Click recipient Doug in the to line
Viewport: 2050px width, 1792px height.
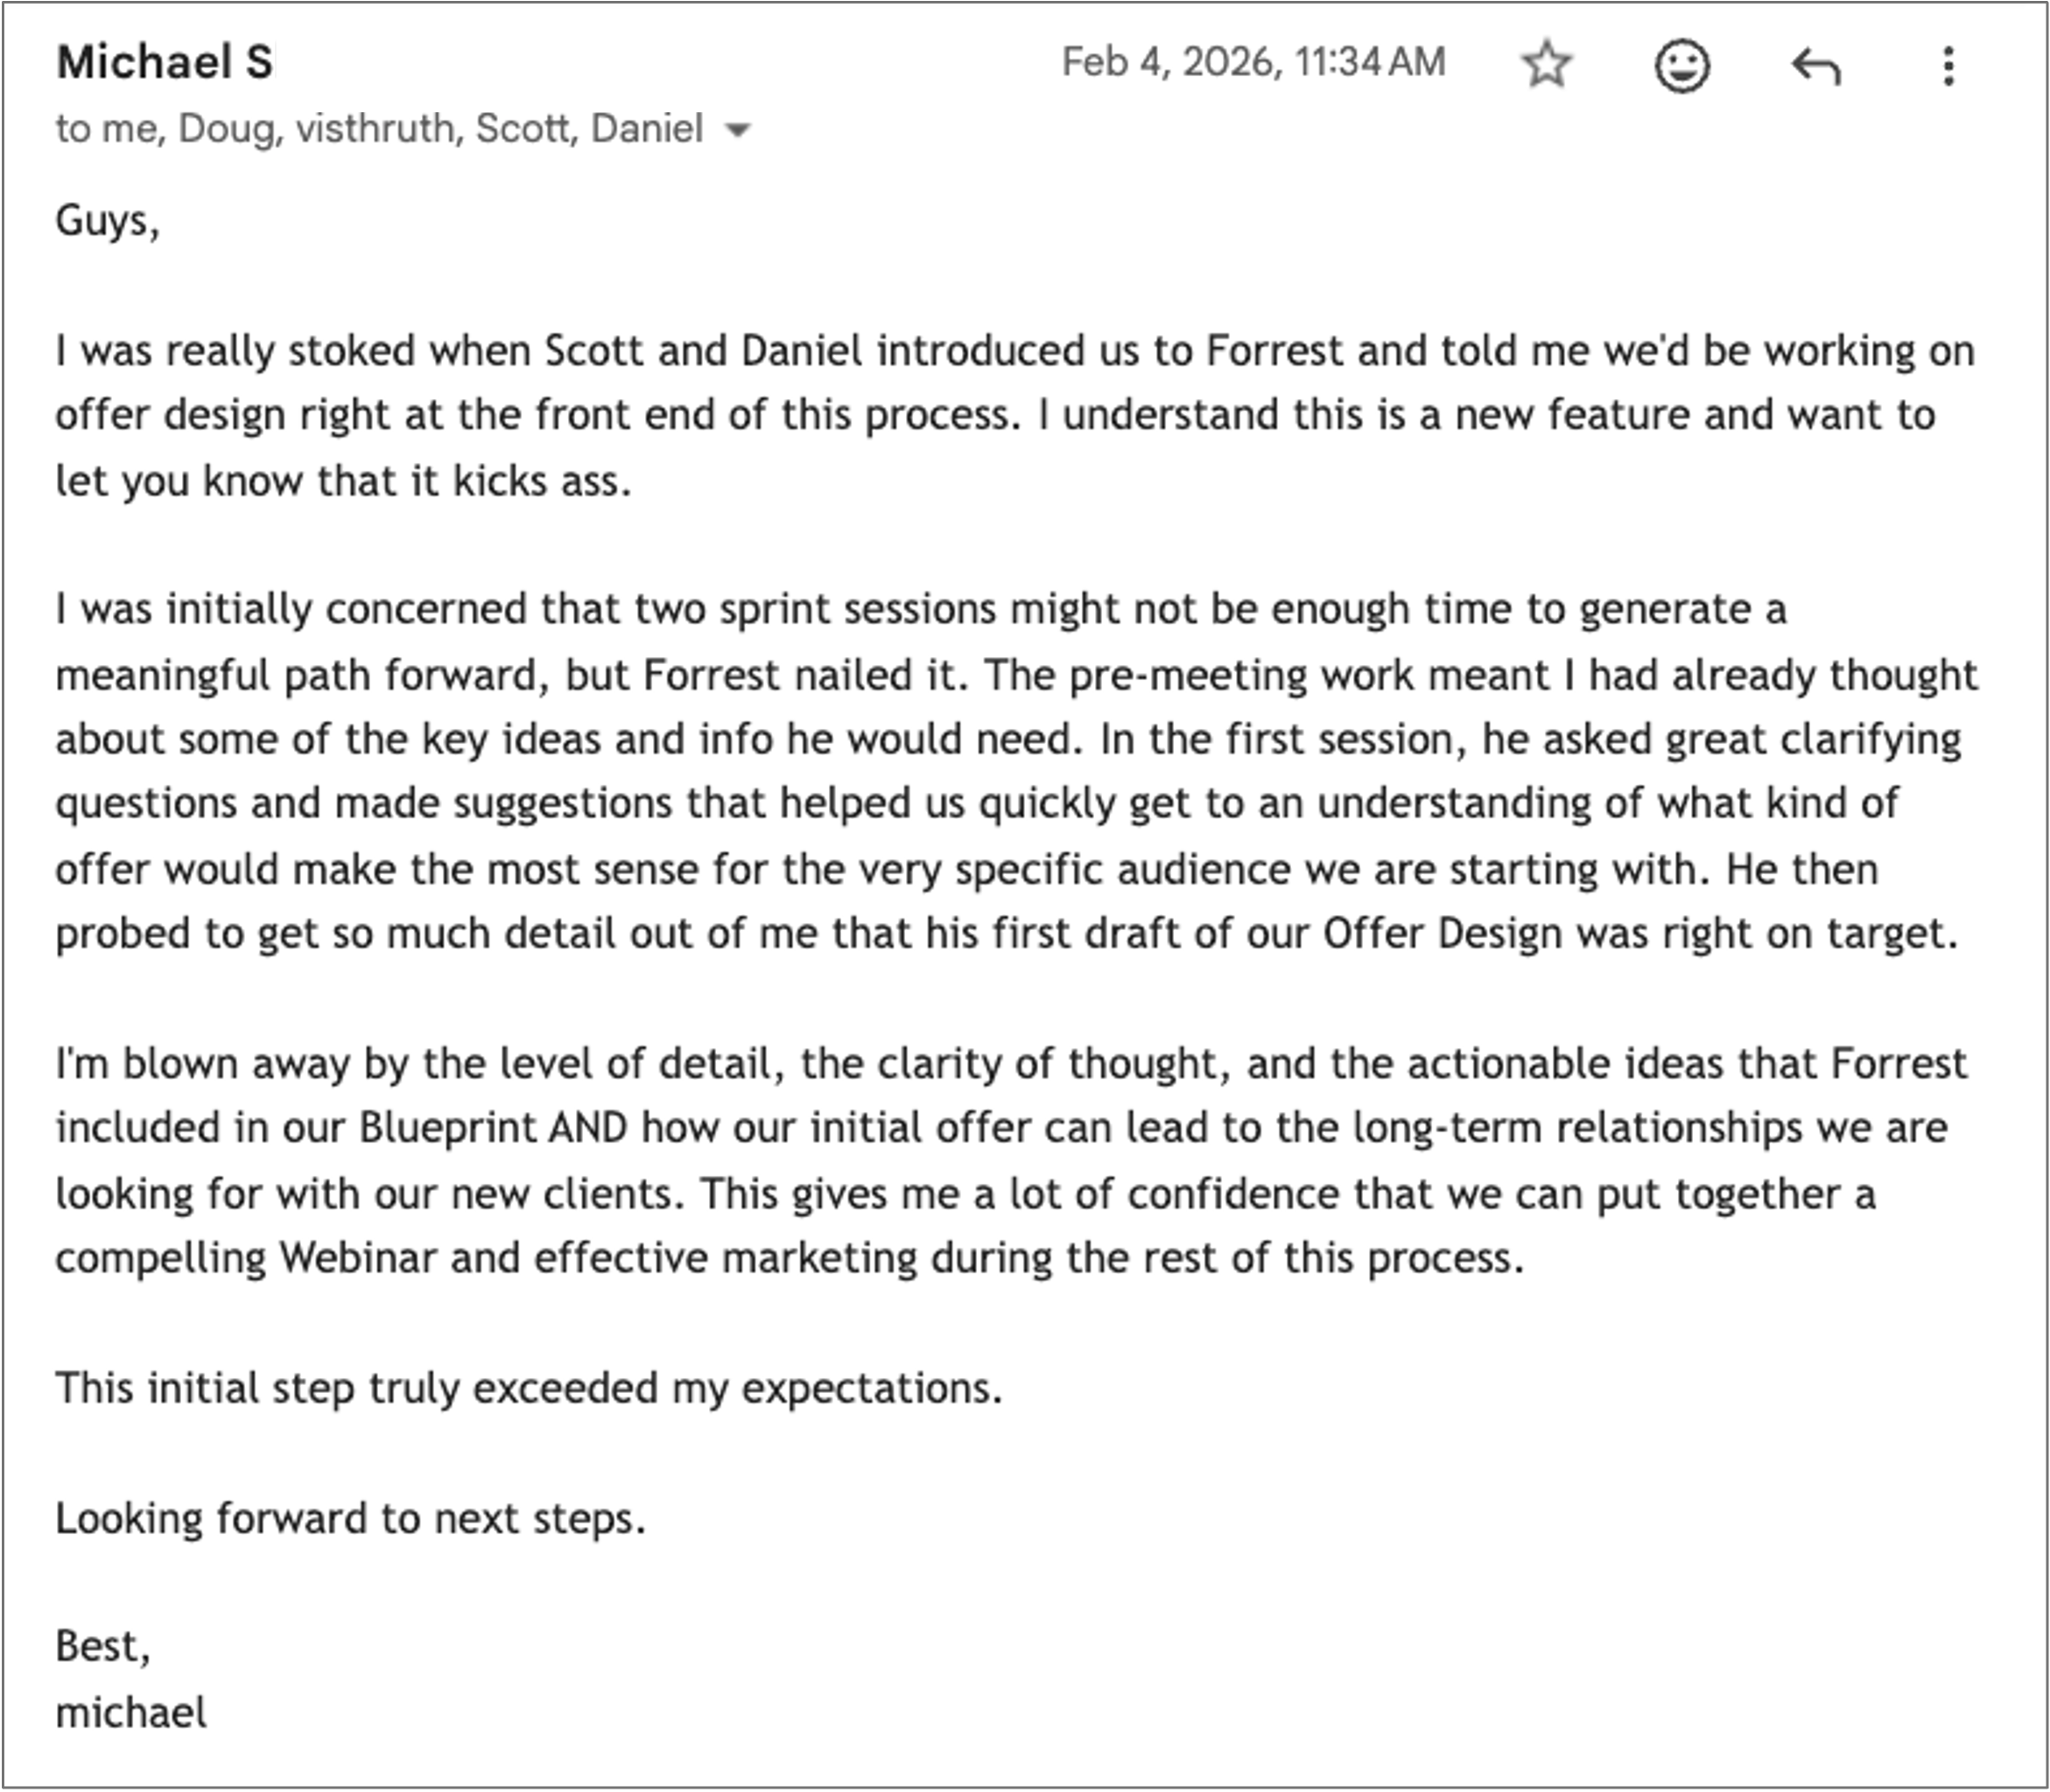click(x=225, y=129)
